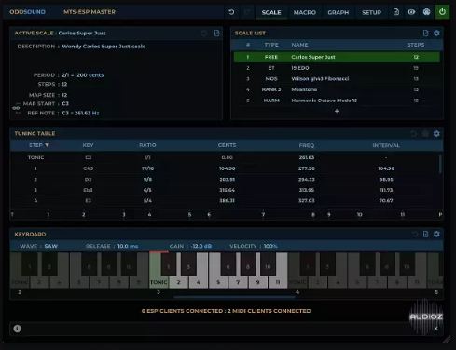This screenshot has width=456, height=350.
Task: Select the 19 EDO scale row
Action: point(337,68)
